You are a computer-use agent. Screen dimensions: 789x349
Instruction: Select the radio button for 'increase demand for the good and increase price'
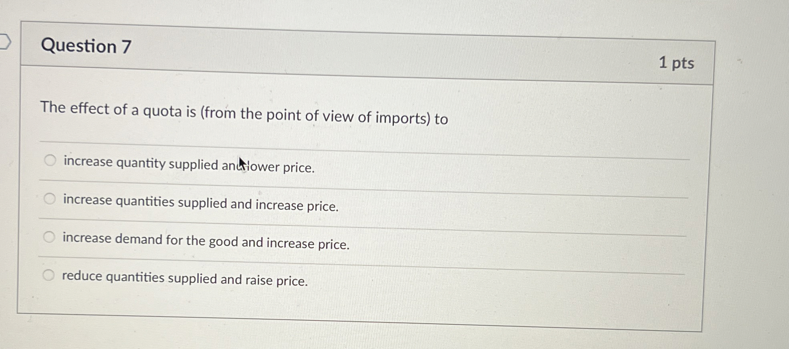[x=50, y=236]
